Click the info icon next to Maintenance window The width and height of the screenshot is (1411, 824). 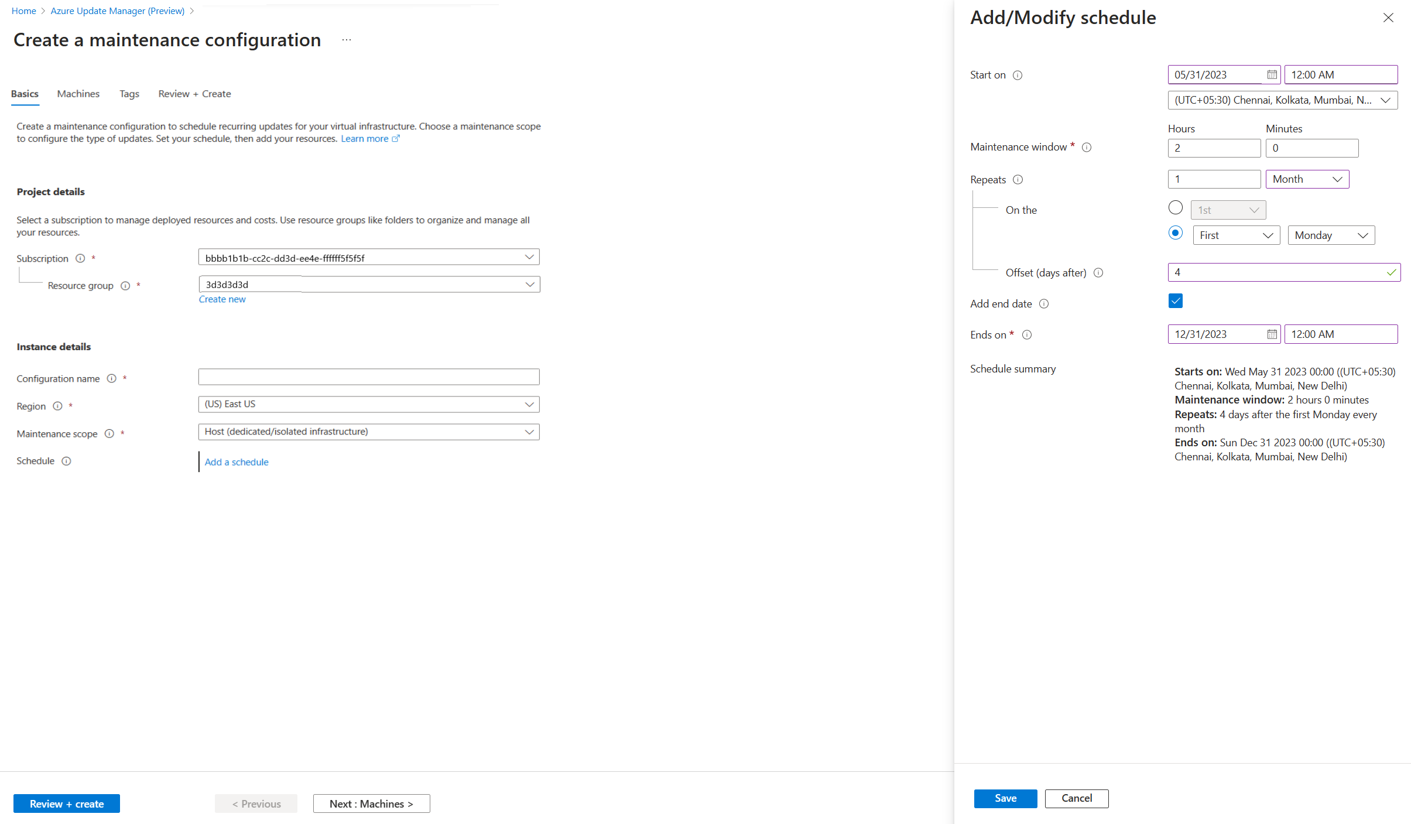point(1087,147)
